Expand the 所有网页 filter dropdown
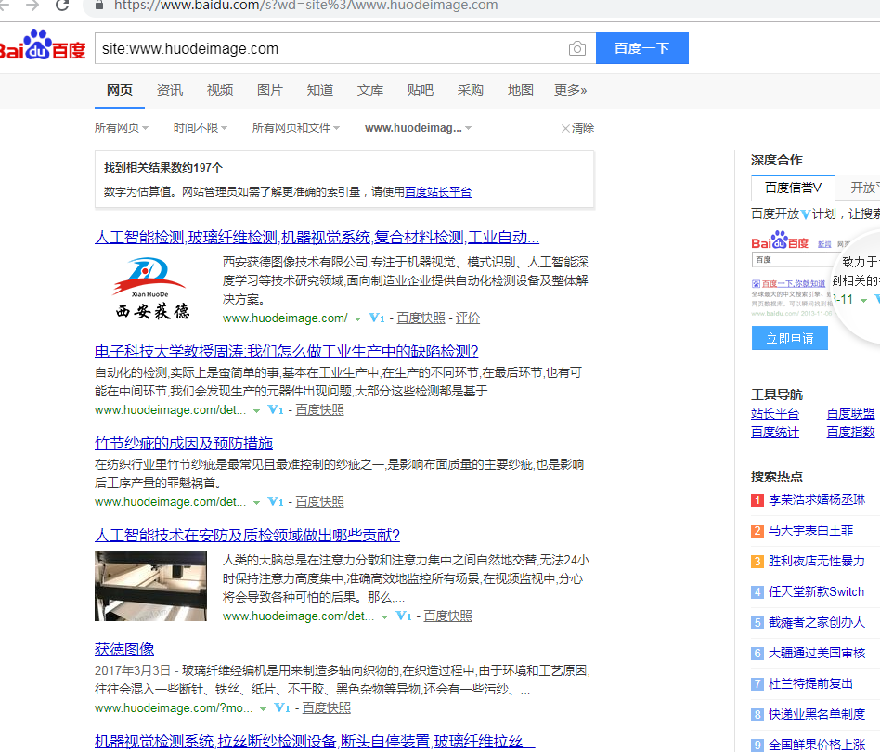The width and height of the screenshot is (880, 752). [122, 128]
